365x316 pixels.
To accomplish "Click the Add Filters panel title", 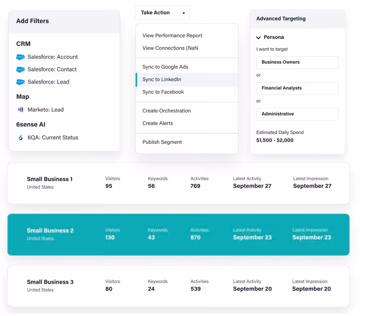I will (x=32, y=21).
